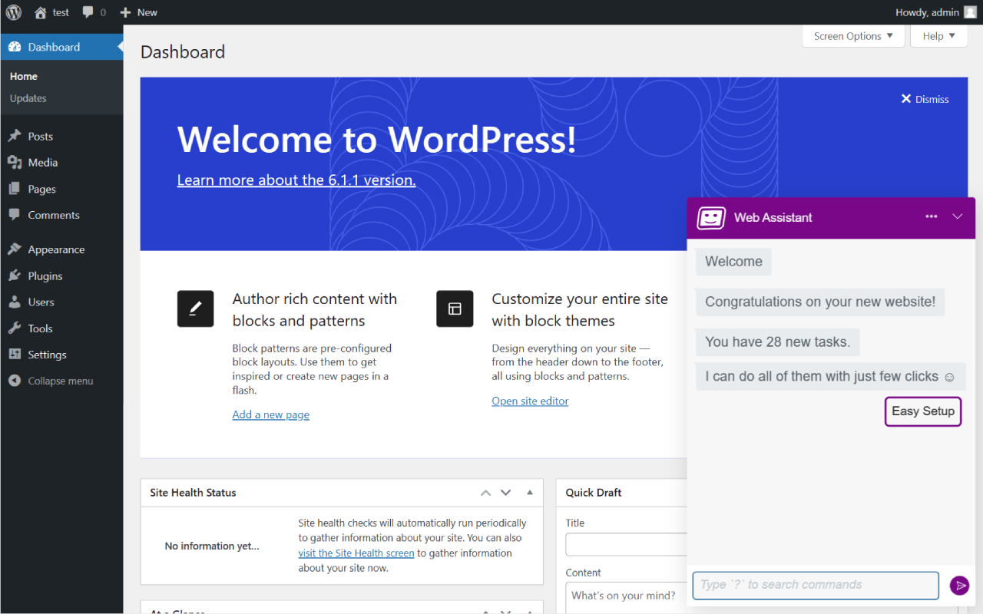
Task: Toggle Site Health Status panel triangle
Action: tap(530, 493)
